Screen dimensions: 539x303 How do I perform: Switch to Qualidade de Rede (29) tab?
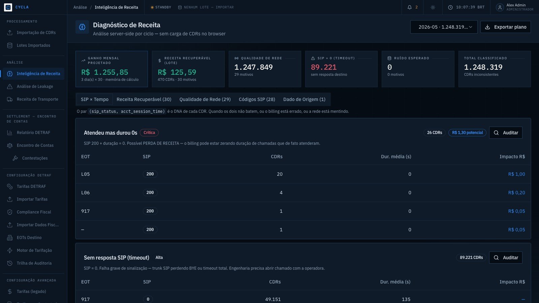[205, 99]
